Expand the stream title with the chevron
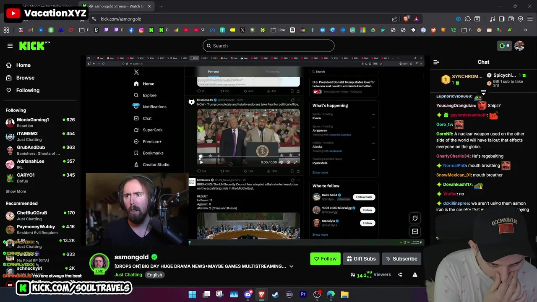Screen dimensions: 537x302 (291, 266)
